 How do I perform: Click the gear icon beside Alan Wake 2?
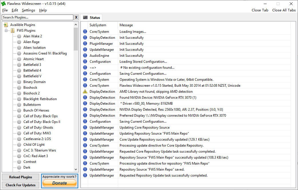19,36
